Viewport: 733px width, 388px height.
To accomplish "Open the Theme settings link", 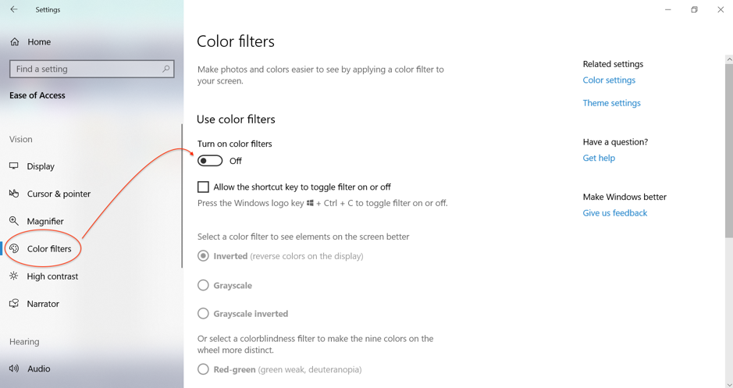I will [x=611, y=103].
